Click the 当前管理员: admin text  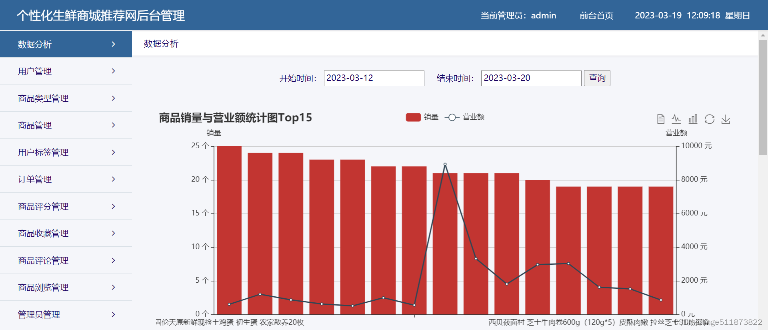(518, 15)
